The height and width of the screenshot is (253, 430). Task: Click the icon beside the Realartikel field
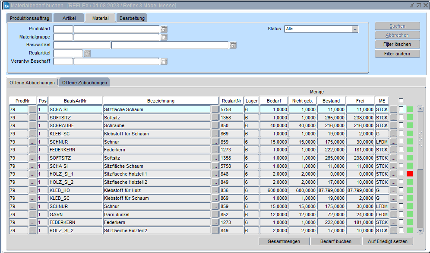pyautogui.click(x=87, y=54)
